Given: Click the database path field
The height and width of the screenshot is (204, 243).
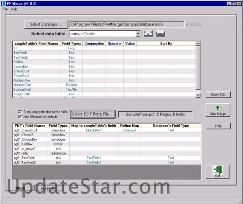Looking at the screenshot, I should tap(127, 24).
